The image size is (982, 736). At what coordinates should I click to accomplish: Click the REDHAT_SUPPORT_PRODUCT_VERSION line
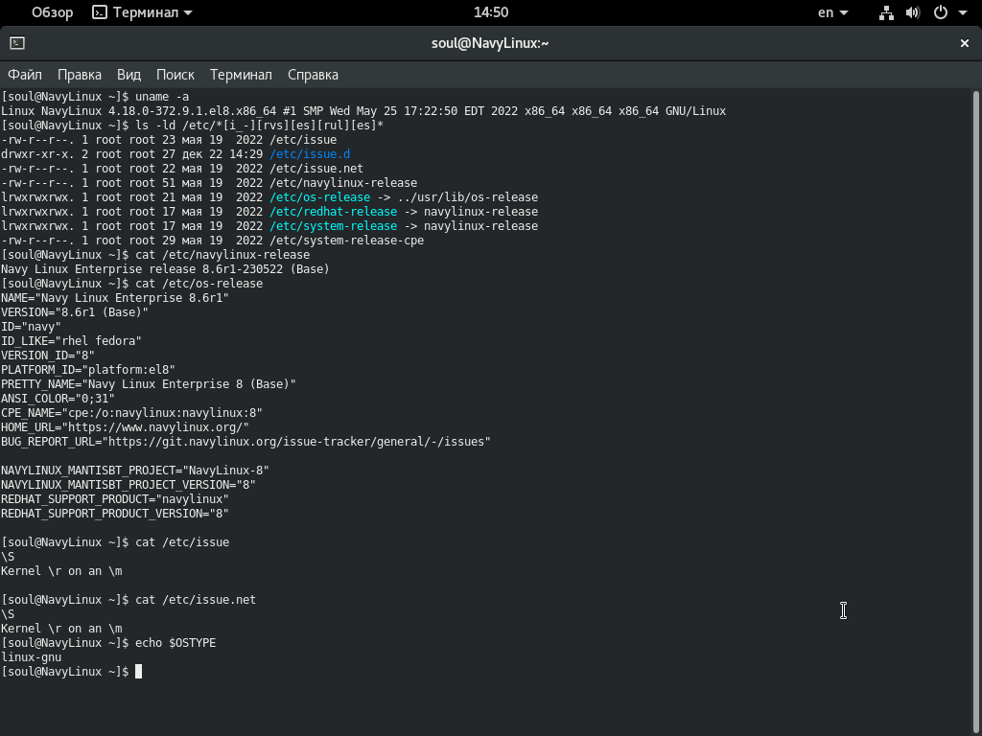[115, 514]
